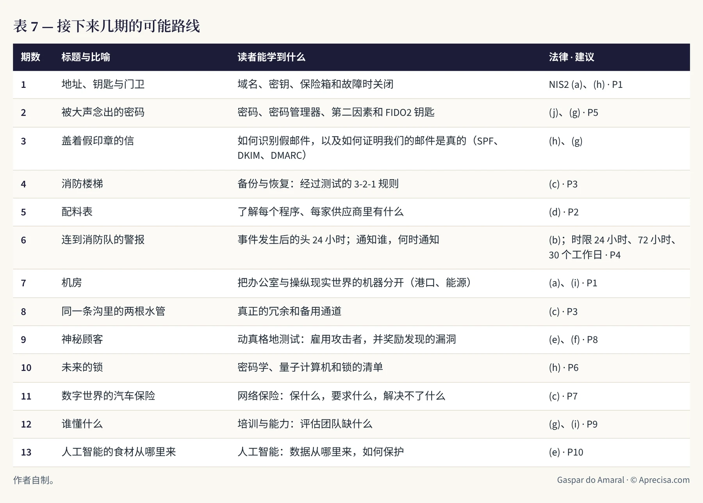Click the cell (g)、(i) · P9
This screenshot has height=503, width=703.
573,424
